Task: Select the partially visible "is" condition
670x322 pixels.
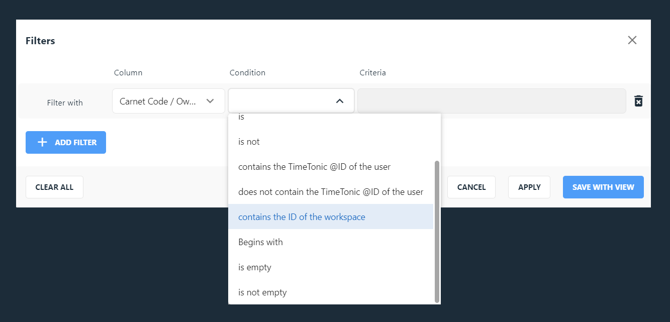Action: coord(241,118)
